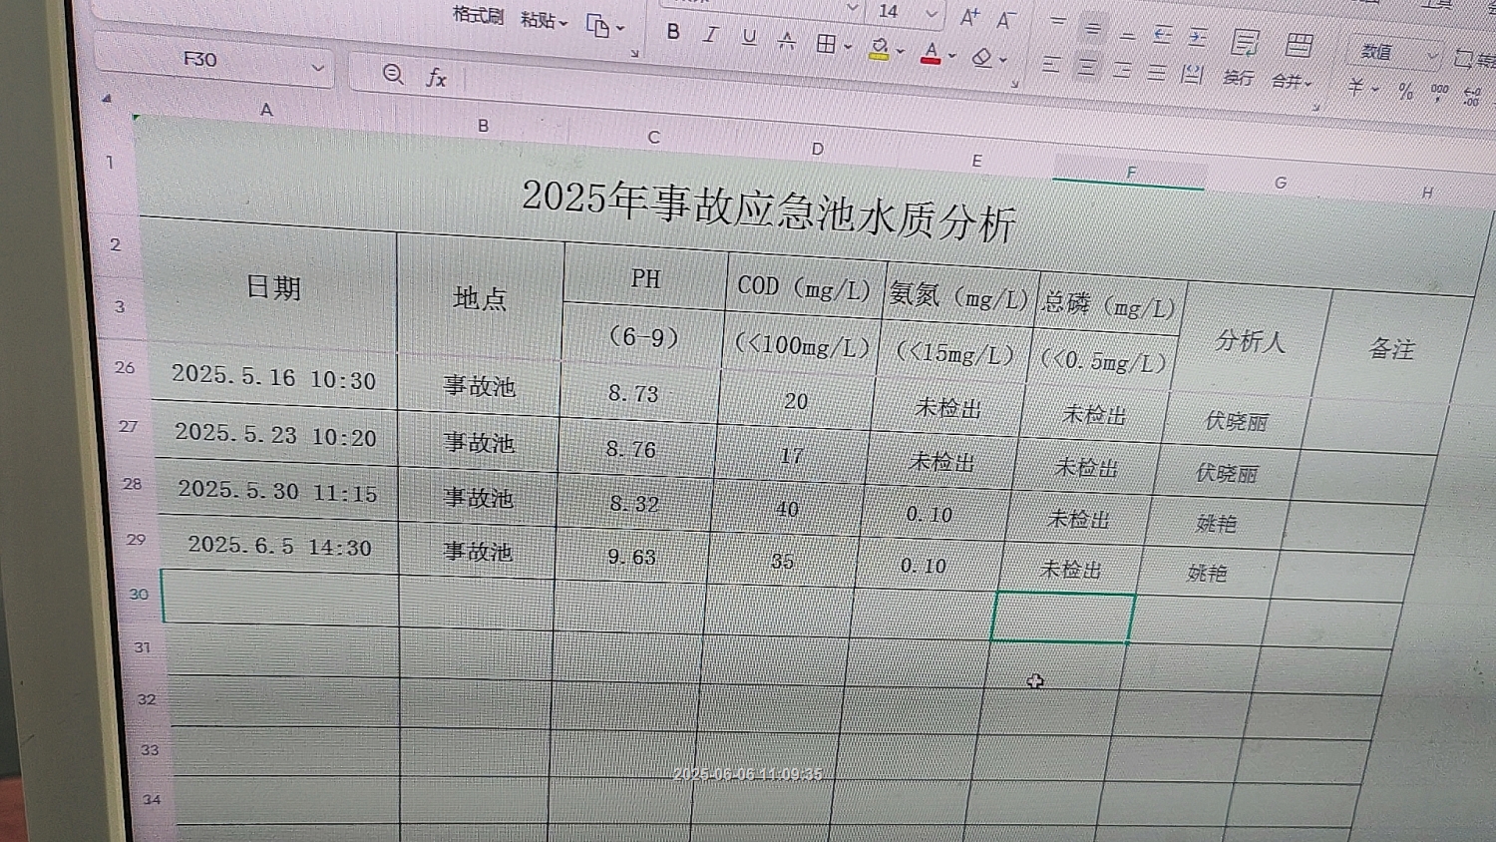
Task: Open the F30 name box dropdown
Action: [x=317, y=69]
